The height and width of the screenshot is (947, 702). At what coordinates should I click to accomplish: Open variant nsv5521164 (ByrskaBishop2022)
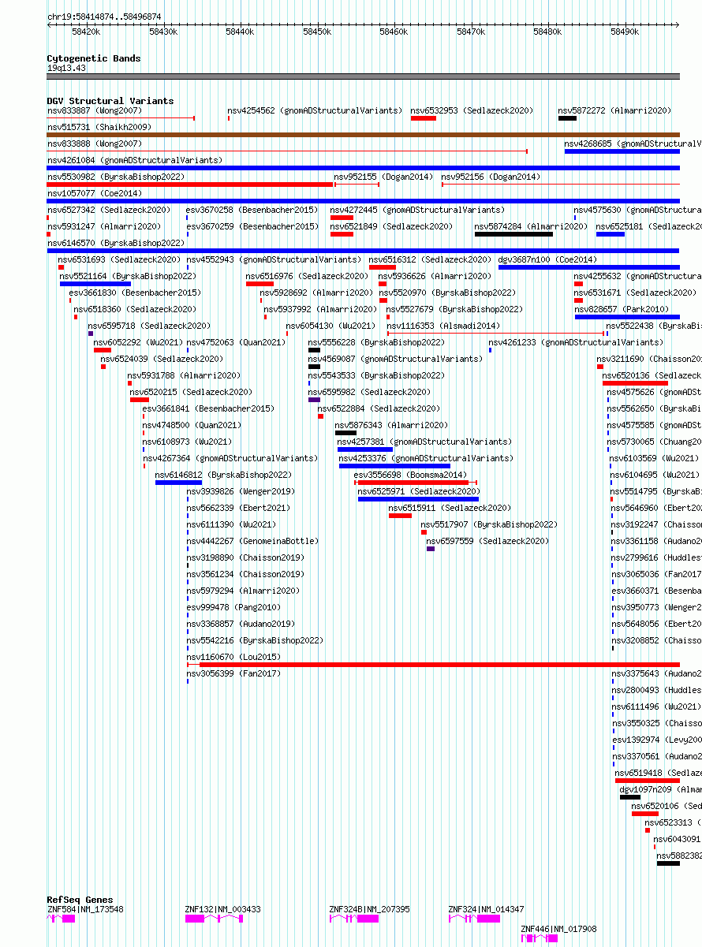tap(129, 276)
